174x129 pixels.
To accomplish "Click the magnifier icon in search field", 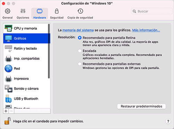I will 134,11.
